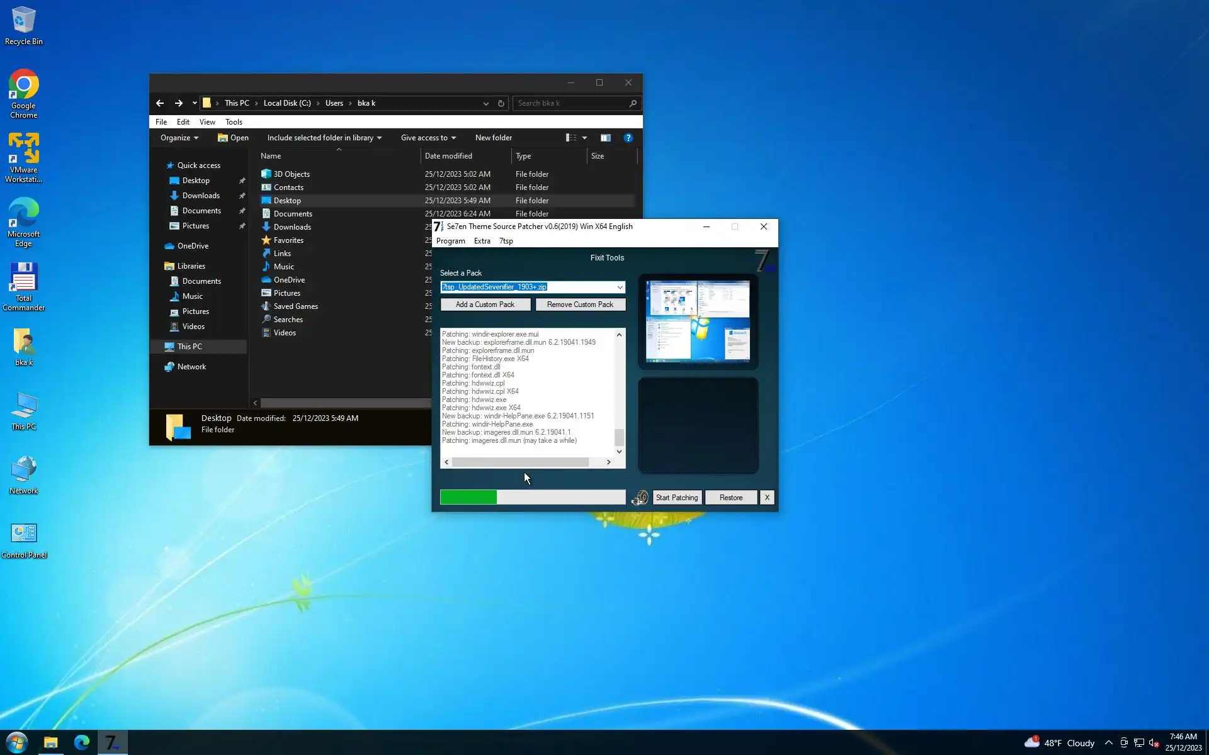
Task: Expand the Give access to dropdown
Action: tap(428, 138)
